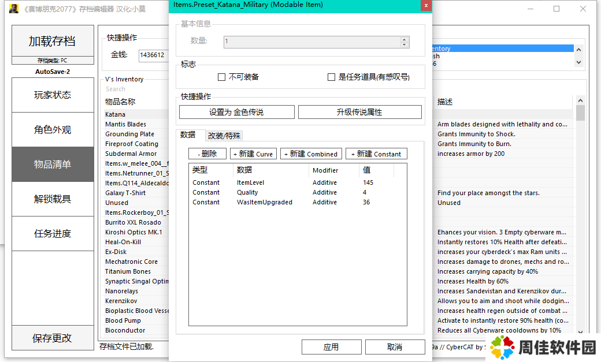Click quantity spinner down arrow
The image size is (601, 362).
pos(405,44)
